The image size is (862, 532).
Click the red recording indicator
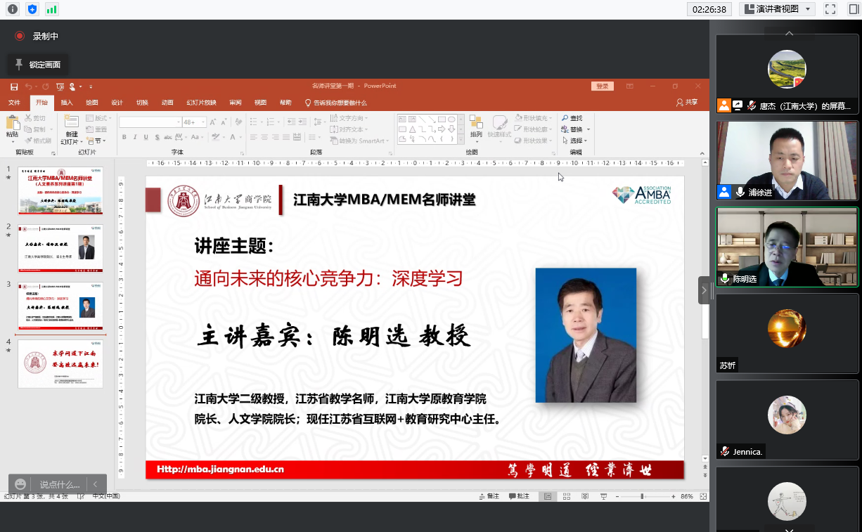[20, 36]
